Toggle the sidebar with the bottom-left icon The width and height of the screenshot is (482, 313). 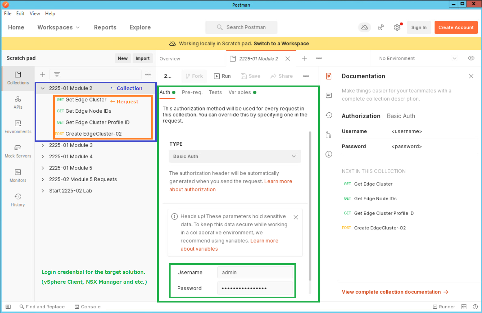[x=8, y=307]
